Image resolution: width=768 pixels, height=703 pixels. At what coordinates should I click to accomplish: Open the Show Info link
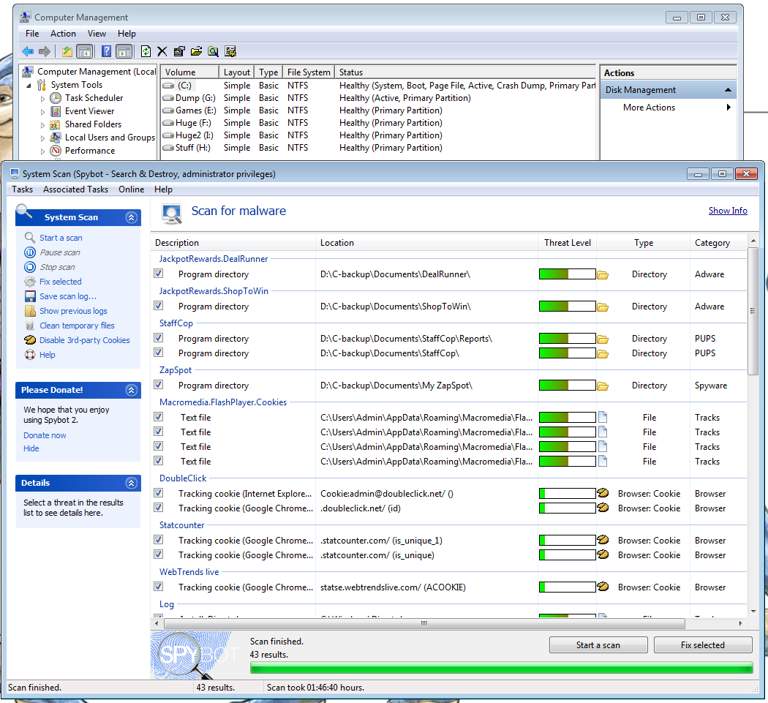728,211
